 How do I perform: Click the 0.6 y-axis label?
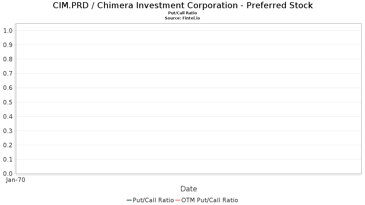(8, 88)
